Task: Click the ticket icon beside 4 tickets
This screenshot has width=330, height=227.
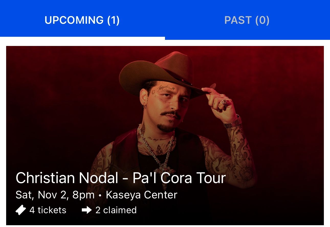Action: point(21,210)
